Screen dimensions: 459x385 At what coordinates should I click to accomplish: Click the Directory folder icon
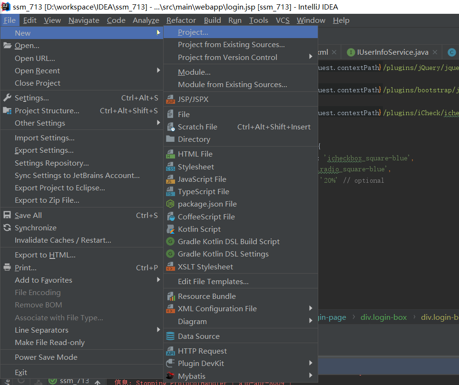pos(170,139)
